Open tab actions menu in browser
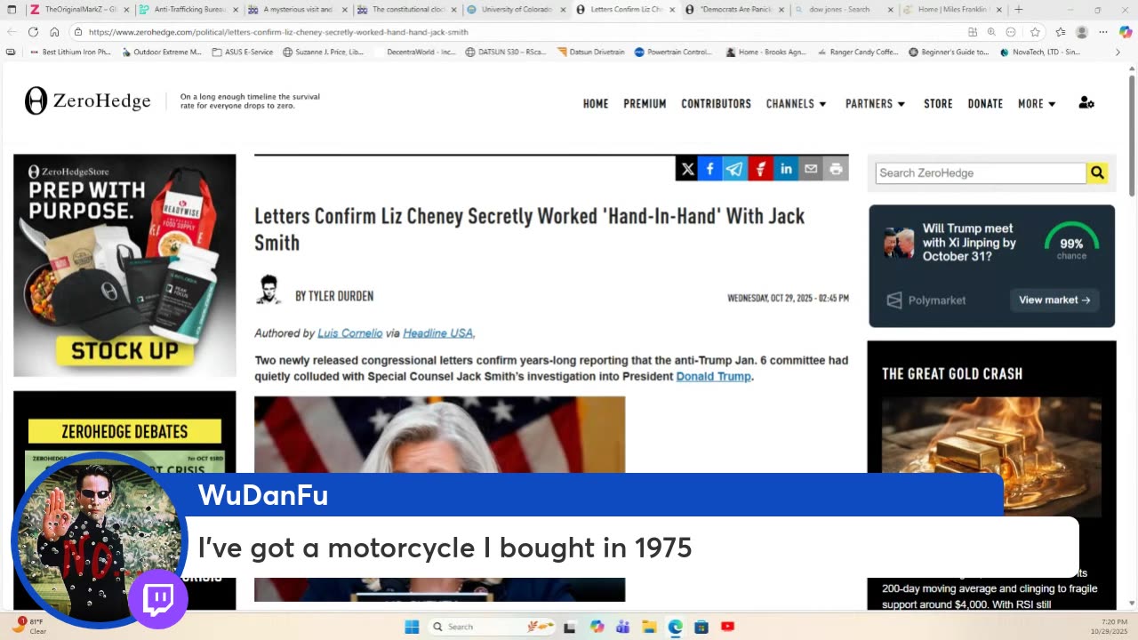This screenshot has height=640, width=1138. pos(11,10)
